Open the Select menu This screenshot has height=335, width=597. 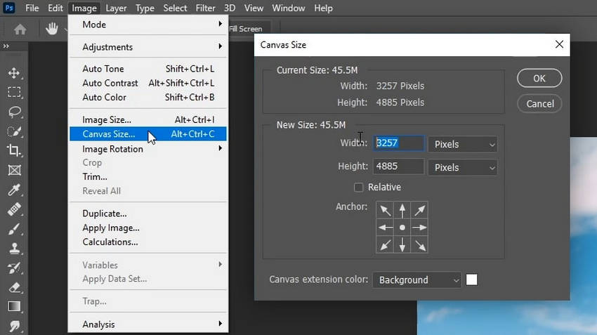tap(175, 8)
